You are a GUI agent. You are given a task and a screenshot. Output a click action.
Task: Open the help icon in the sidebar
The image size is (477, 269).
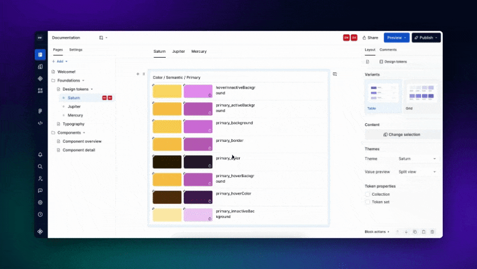coord(40,215)
